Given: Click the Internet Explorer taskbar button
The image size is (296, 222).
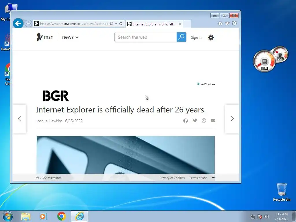Looking at the screenshot, I should pos(79,216).
